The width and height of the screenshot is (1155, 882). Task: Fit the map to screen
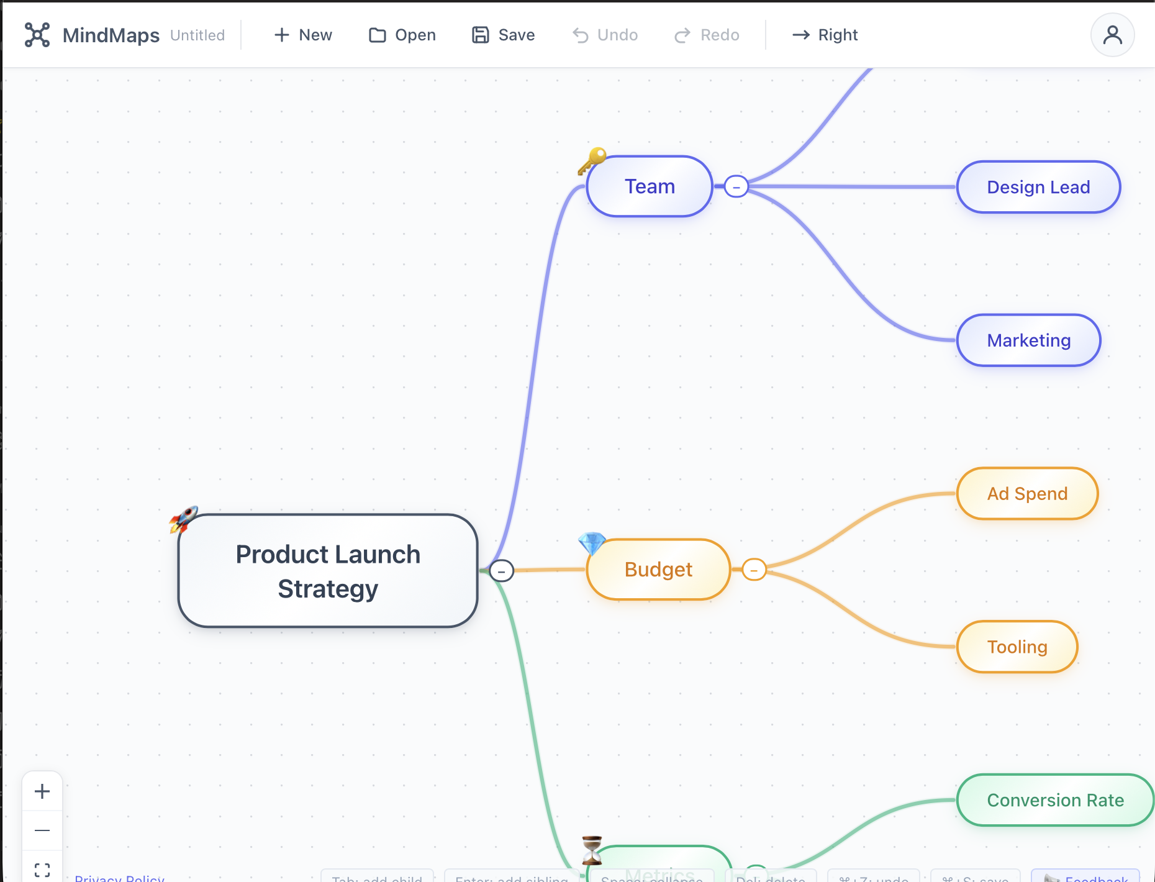(42, 869)
